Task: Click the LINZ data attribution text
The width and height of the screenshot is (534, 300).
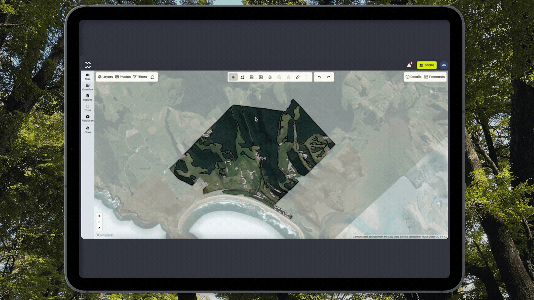Action: 400,237
